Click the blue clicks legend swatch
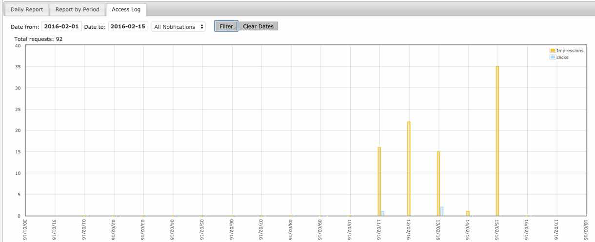 click(x=552, y=57)
